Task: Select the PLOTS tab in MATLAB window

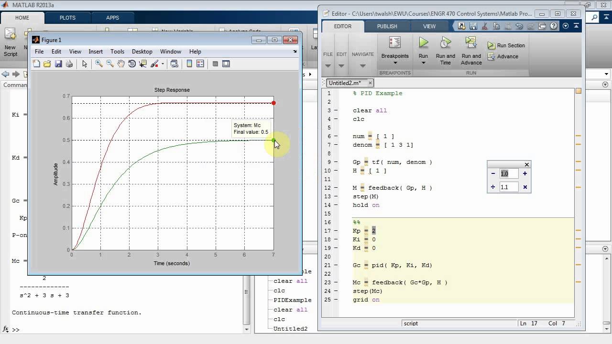Action: tap(67, 18)
